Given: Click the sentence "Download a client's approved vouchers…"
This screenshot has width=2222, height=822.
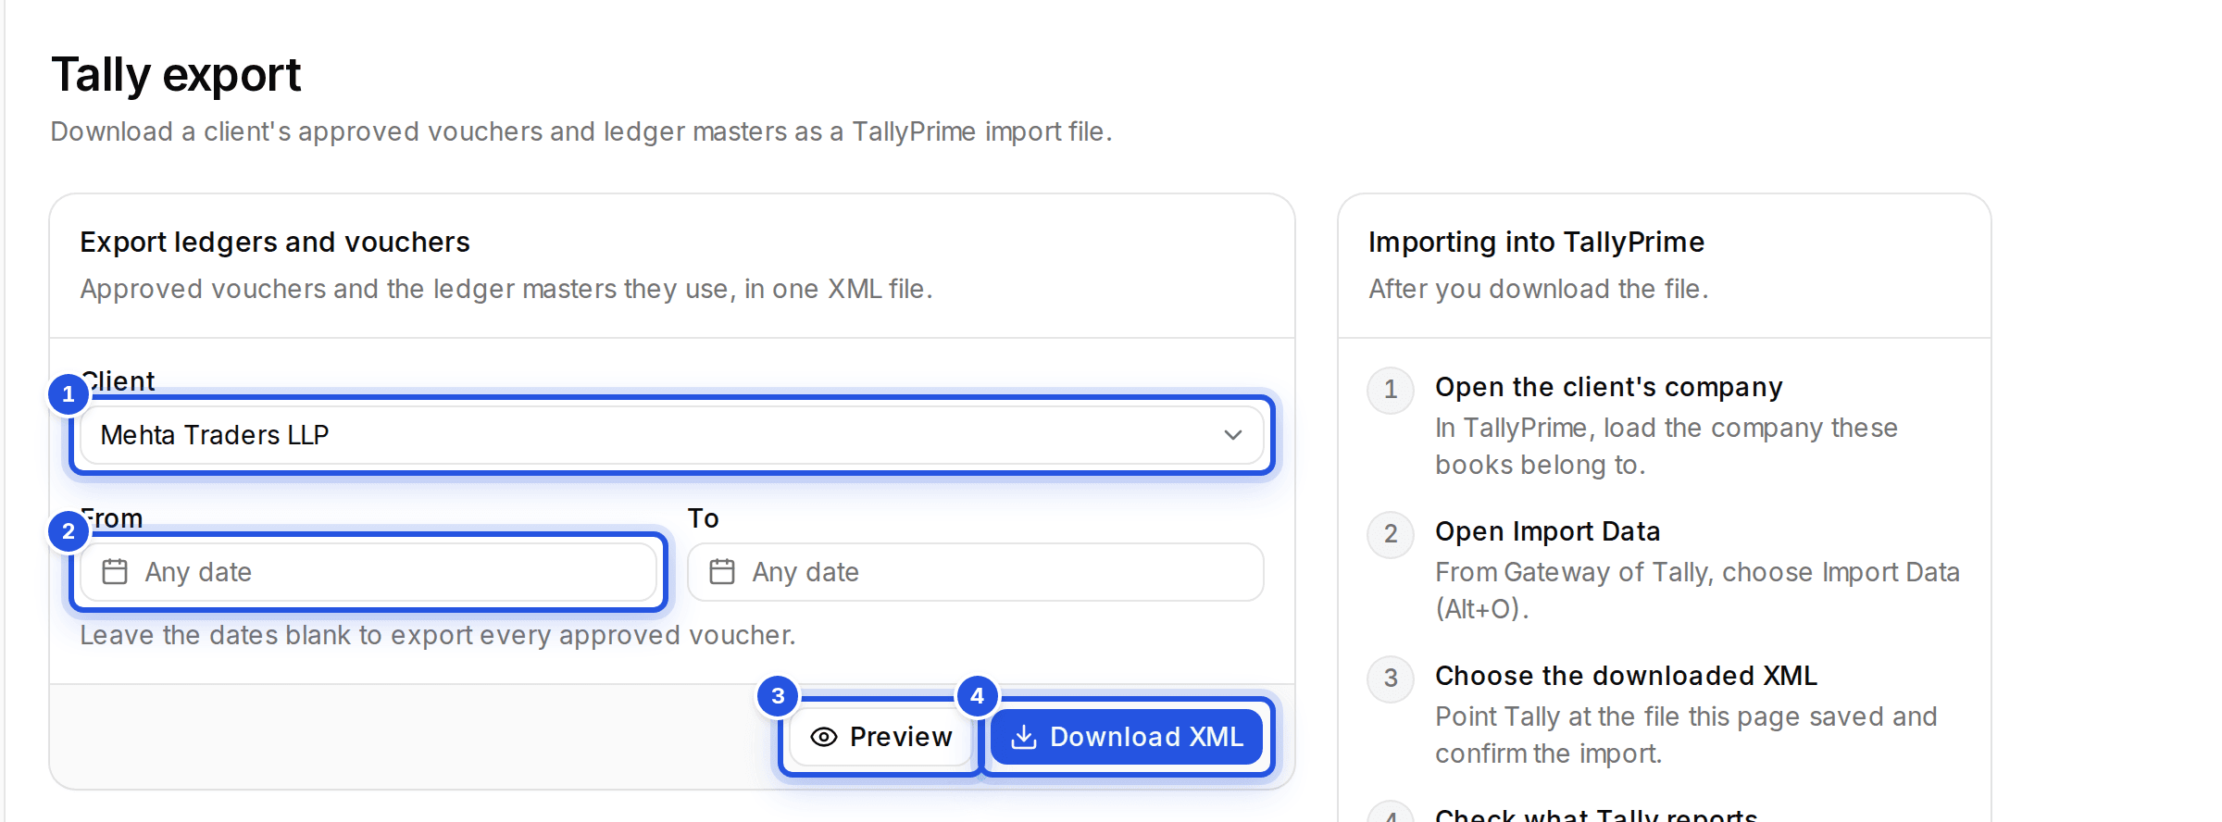Looking at the screenshot, I should point(581,131).
